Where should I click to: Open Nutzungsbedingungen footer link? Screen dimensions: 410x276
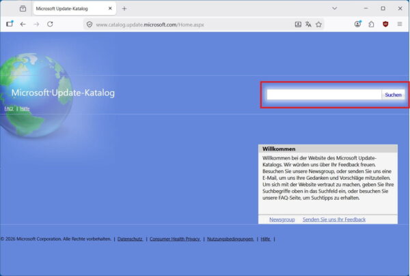230,239
